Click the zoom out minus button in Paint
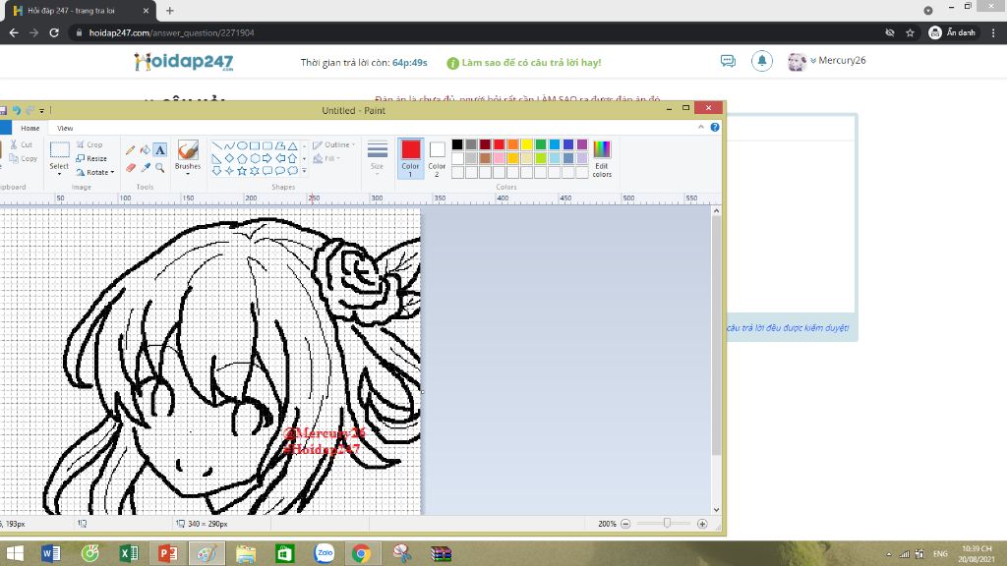The width and height of the screenshot is (1007, 566). click(625, 524)
